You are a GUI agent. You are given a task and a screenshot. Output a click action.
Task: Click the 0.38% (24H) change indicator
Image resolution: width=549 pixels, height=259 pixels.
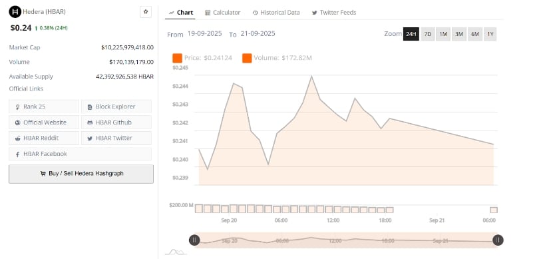point(51,28)
